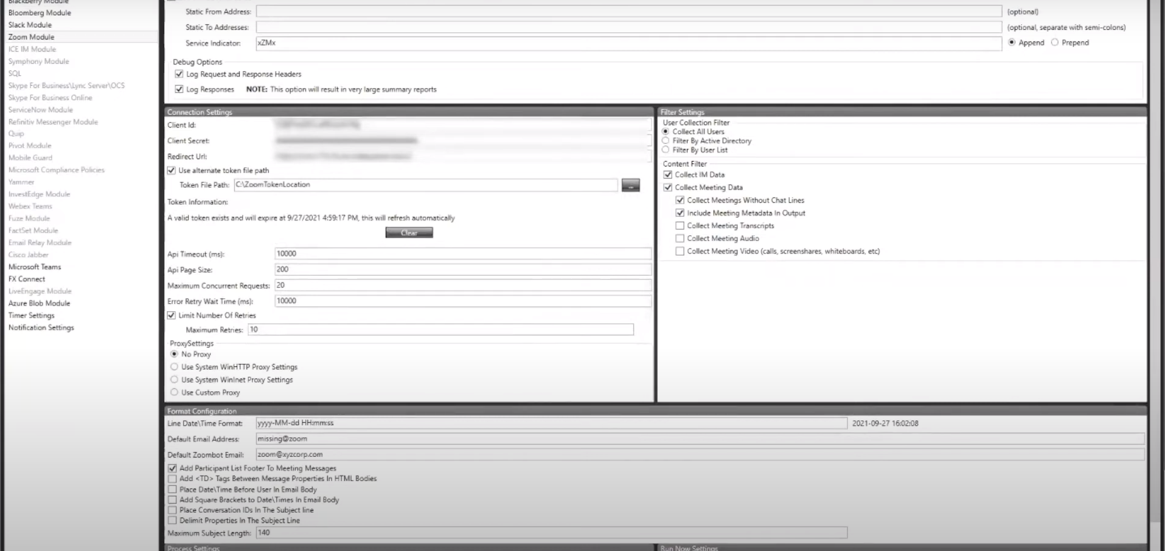Disable Collect IM Data
The image size is (1165, 551).
pos(667,174)
